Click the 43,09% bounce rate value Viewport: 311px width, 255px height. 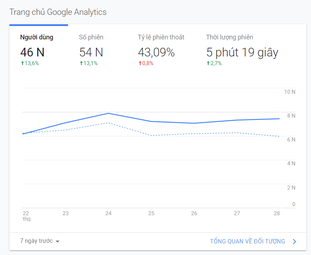click(156, 52)
